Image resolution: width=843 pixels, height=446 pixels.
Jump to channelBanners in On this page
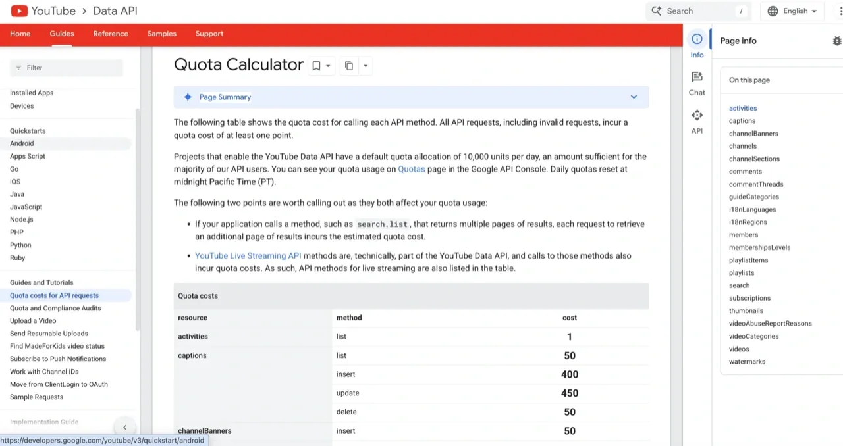753,134
